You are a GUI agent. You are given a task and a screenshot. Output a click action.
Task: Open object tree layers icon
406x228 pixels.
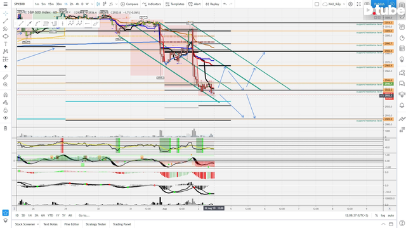(6, 220)
